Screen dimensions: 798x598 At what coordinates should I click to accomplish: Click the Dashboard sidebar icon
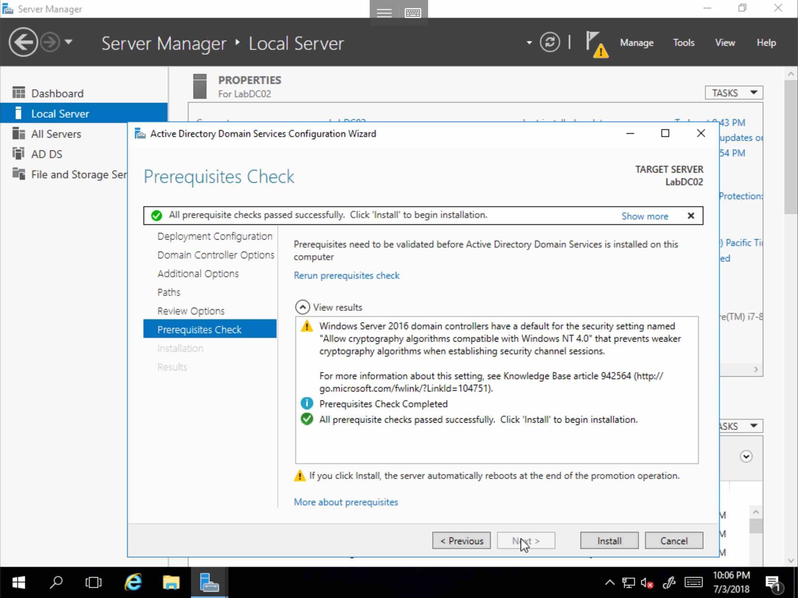(18, 93)
